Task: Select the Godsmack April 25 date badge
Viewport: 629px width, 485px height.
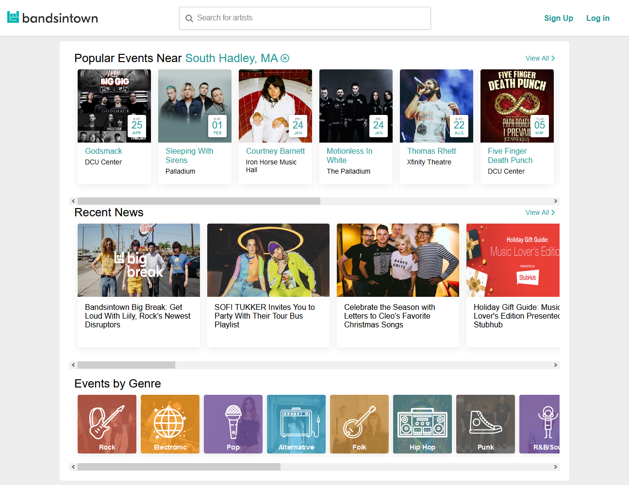Action: (x=137, y=126)
